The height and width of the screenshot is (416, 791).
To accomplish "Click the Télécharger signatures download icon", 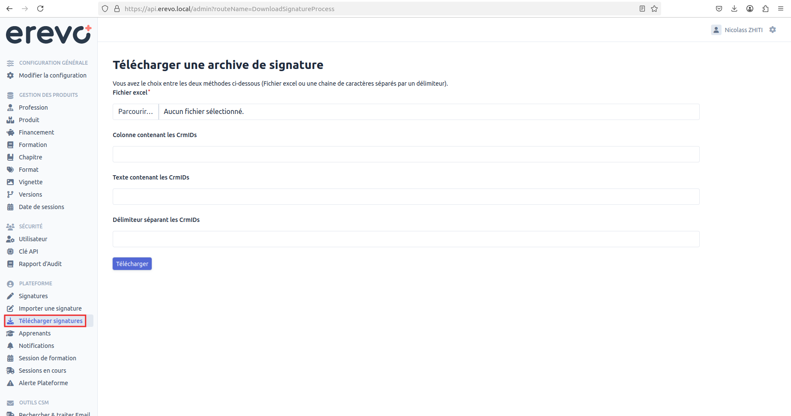I will (x=10, y=321).
